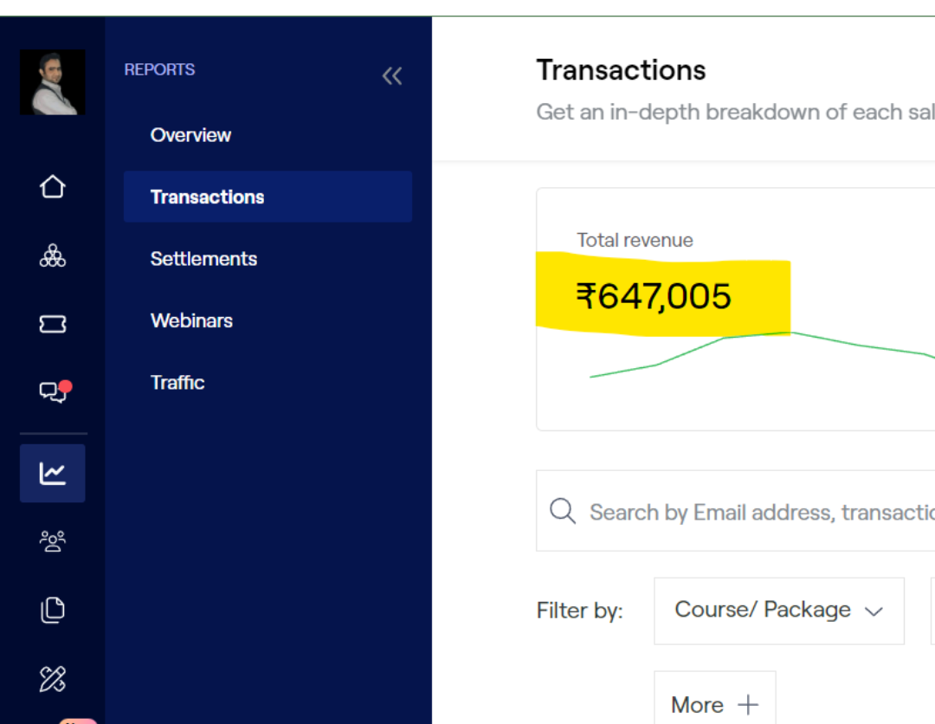Go to Settlements report
Image resolution: width=935 pixels, height=724 pixels.
203,259
